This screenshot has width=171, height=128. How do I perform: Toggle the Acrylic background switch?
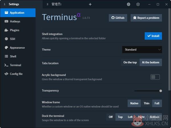tap(155, 77)
